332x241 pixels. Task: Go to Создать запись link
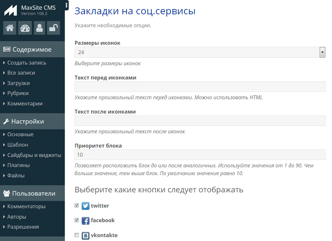click(x=27, y=63)
